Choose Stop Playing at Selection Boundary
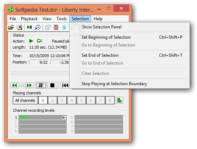Screen dimensions: 197x149 (x=130, y=84)
